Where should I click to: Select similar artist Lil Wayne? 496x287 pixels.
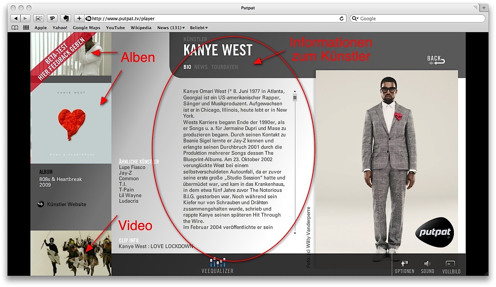point(130,195)
